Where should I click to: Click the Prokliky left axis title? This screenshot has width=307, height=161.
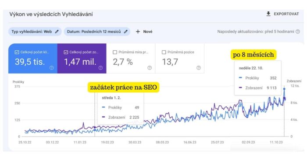click(18, 82)
